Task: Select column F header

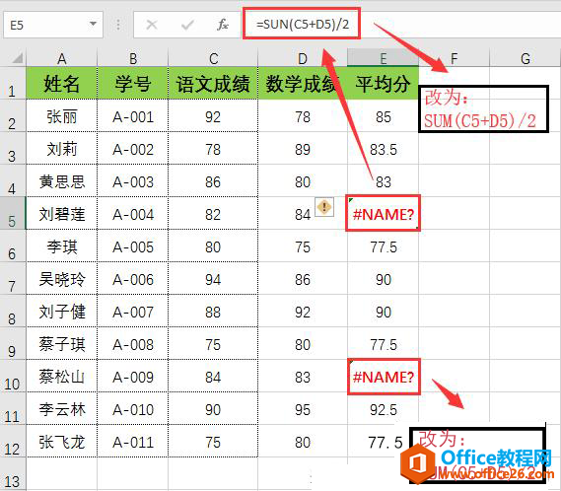Action: tap(454, 58)
